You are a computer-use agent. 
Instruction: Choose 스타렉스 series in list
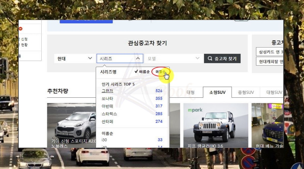point(109,114)
